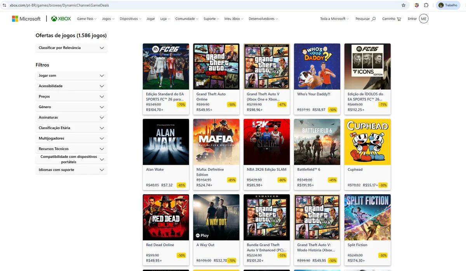The width and height of the screenshot is (466, 271).
Task: Expand the Acessibilidade filter
Action: [x=71, y=86]
